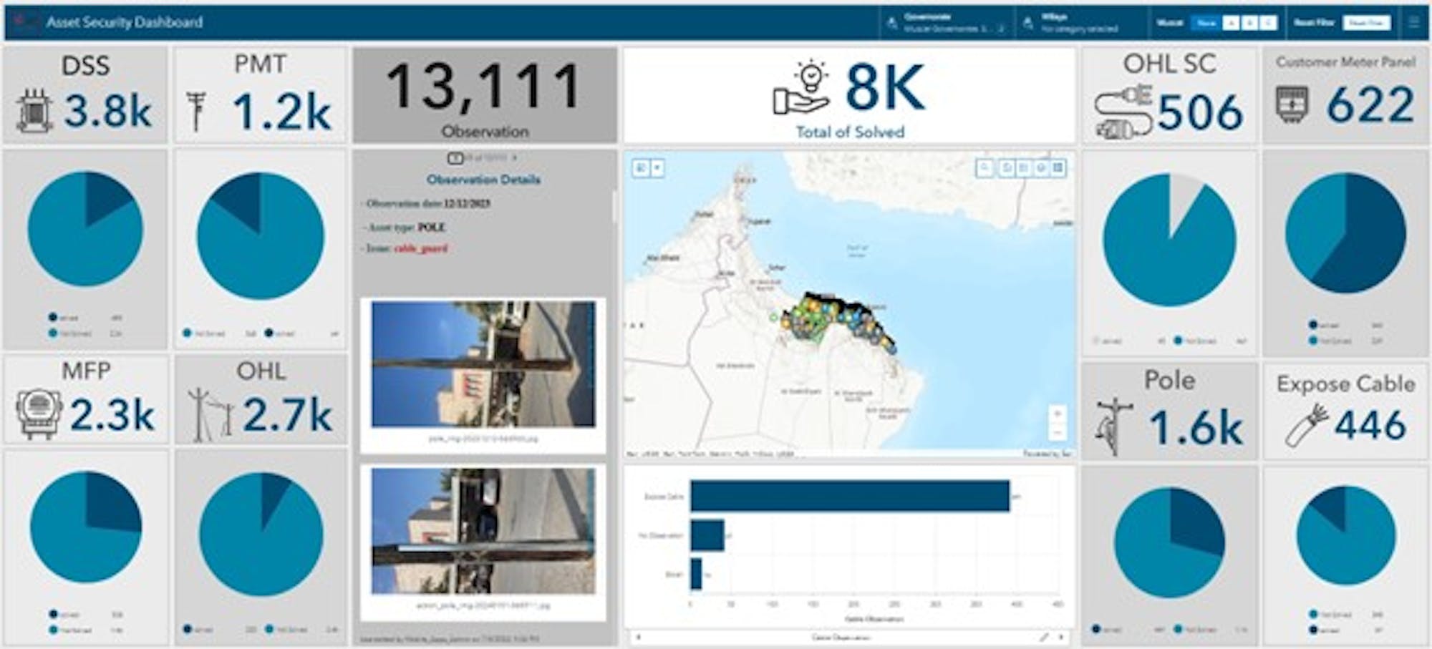Click the Customer Meter Panel icon
The height and width of the screenshot is (649, 1432).
(1292, 104)
